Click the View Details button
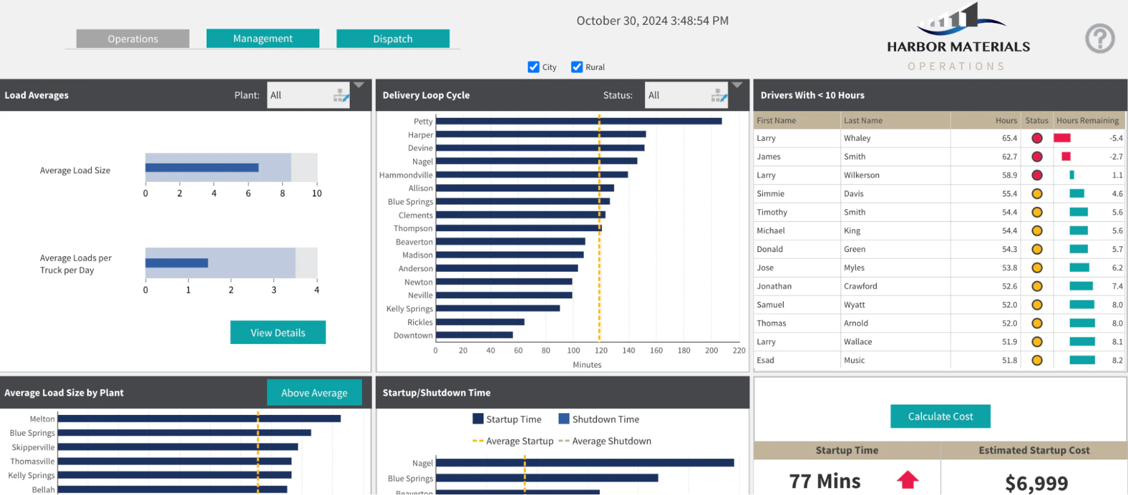 [x=278, y=333]
